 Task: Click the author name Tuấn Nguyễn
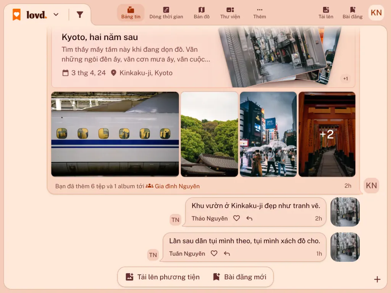pyautogui.click(x=187, y=254)
